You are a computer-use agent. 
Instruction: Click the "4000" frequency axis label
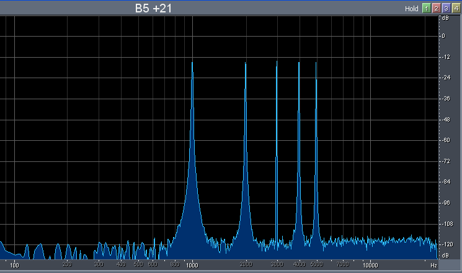pos(300,264)
